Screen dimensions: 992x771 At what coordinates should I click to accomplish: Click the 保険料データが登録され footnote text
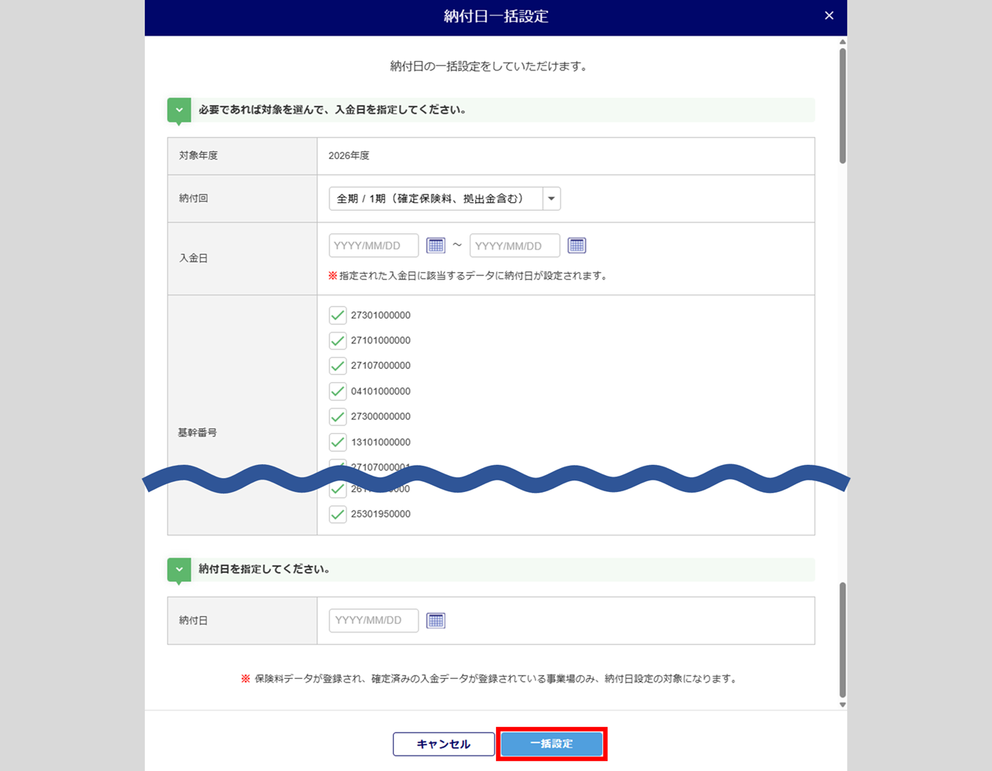(x=489, y=679)
